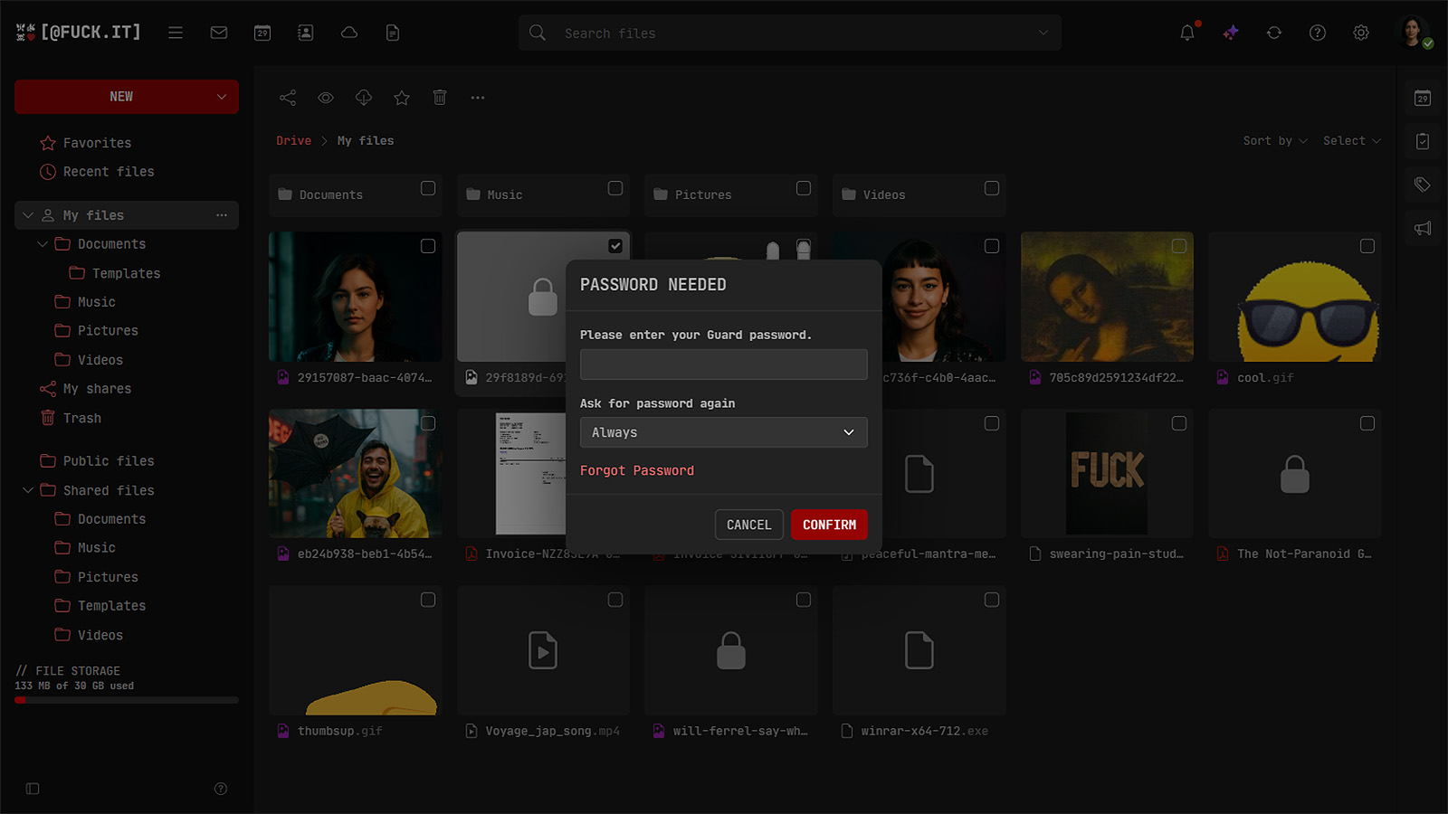Click the CONFIRM button

[829, 525]
